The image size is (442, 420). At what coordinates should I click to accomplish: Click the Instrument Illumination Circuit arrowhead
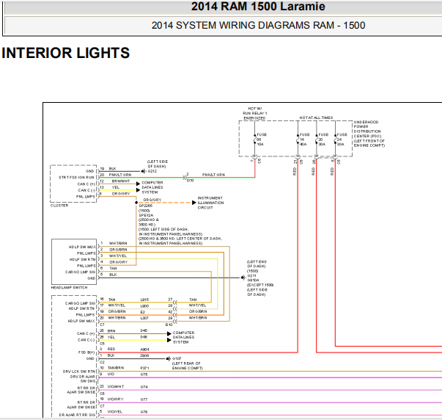194,203
